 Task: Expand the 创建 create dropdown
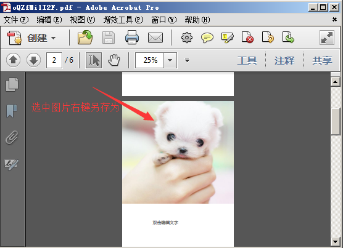53,38
